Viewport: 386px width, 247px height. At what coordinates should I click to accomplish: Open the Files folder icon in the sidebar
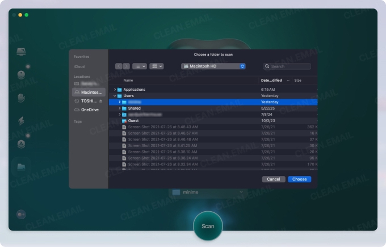[x=21, y=167]
